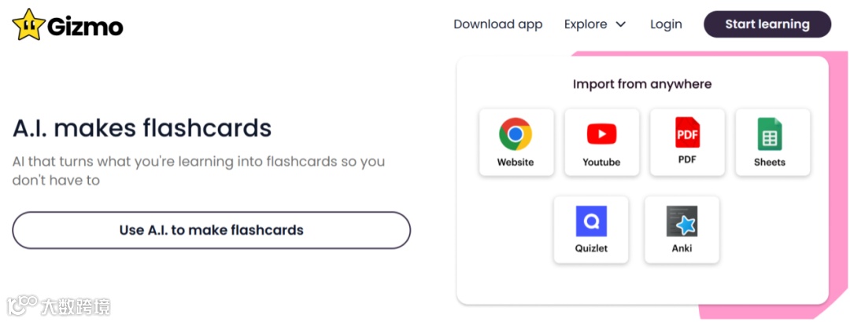Select the Anki star import icon
The width and height of the screenshot is (850, 322).
click(682, 221)
